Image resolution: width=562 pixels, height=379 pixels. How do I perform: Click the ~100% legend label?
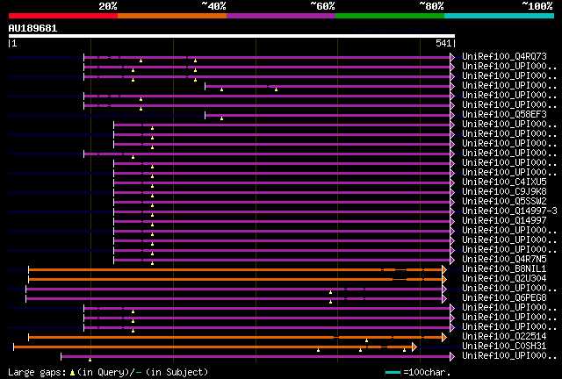coord(537,6)
